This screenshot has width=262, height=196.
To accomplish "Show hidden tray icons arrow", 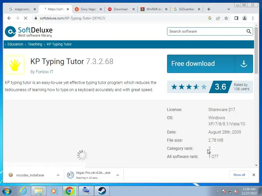I will click(x=217, y=191).
